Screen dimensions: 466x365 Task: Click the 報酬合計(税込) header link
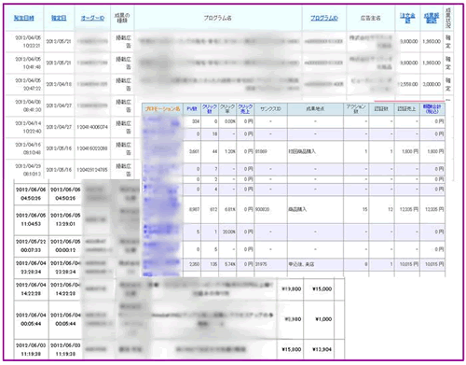(432, 109)
